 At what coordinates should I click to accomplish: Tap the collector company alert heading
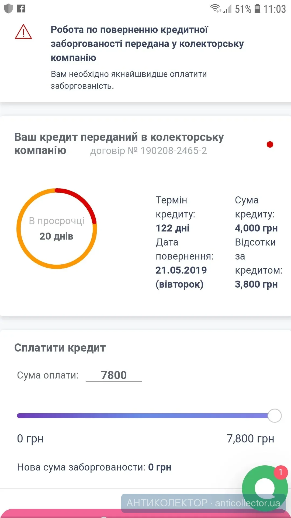click(147, 43)
